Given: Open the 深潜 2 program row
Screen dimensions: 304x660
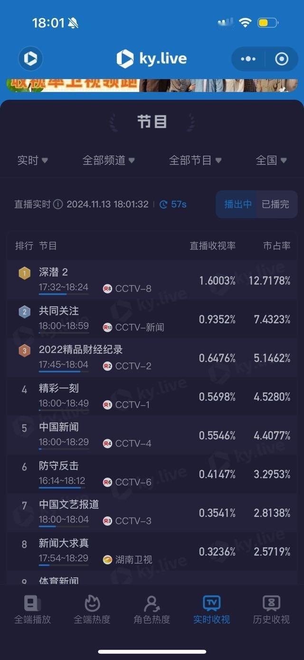Looking at the screenshot, I should tap(152, 280).
